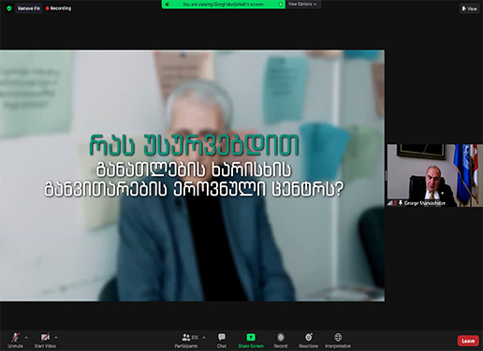
Task: Open the View Options dropdown
Action: coord(302,4)
